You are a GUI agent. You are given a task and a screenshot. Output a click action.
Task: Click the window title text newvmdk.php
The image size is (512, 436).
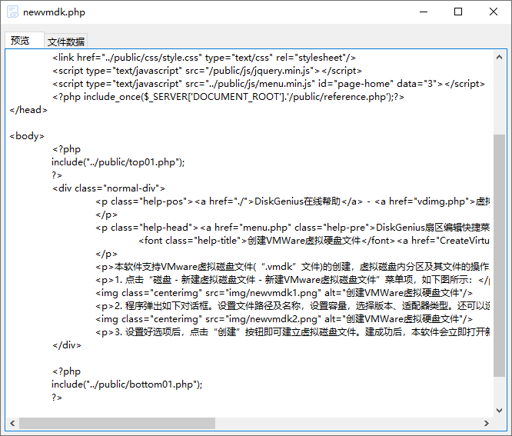pos(55,12)
